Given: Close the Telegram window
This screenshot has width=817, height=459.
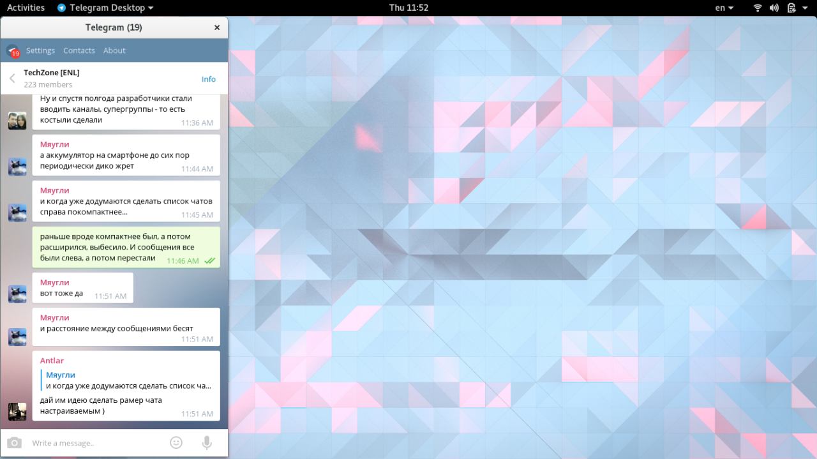Looking at the screenshot, I should click(217, 27).
